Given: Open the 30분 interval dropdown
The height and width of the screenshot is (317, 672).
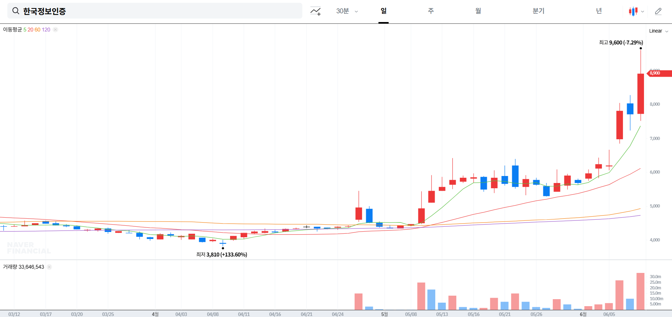Looking at the screenshot, I should [x=347, y=11].
